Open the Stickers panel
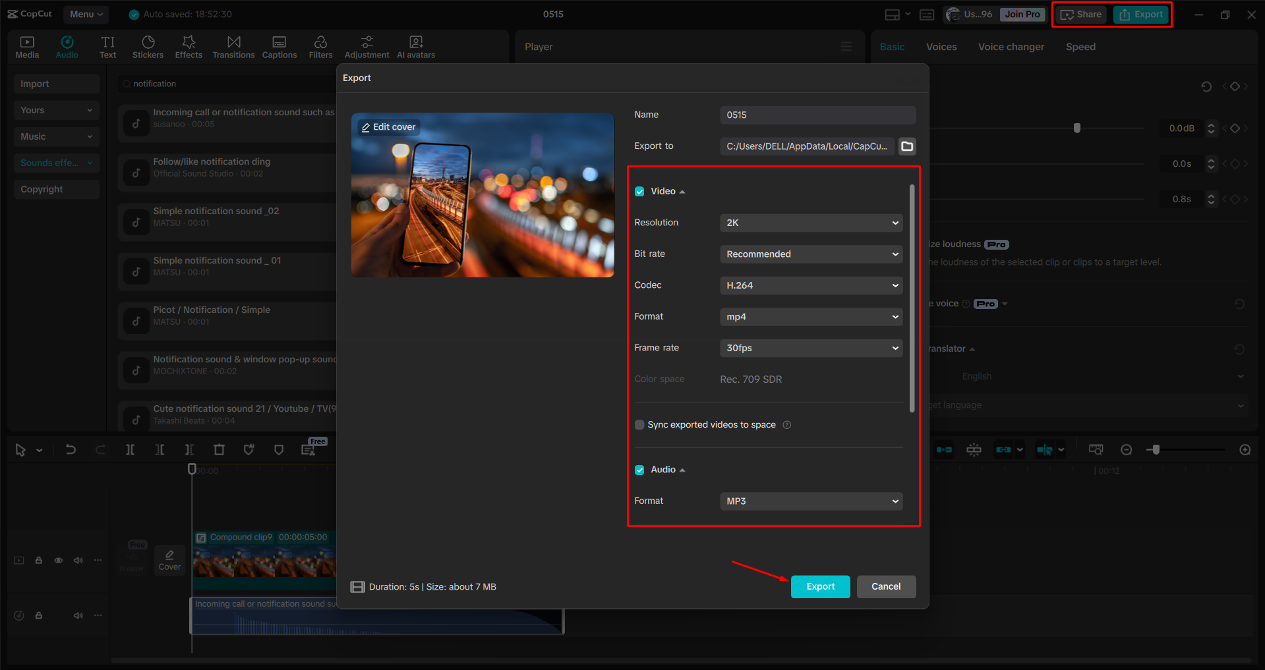 [x=148, y=46]
